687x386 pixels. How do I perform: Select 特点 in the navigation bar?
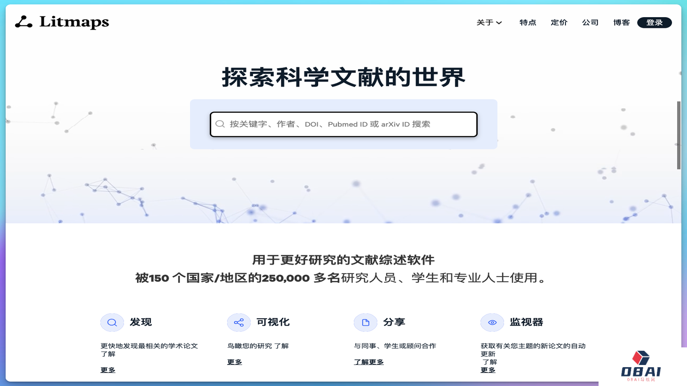(x=528, y=23)
